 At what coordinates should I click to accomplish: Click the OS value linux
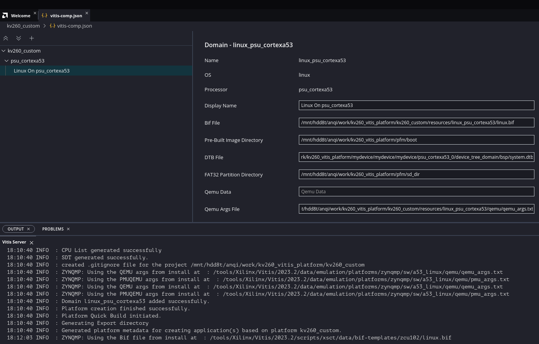coord(304,75)
